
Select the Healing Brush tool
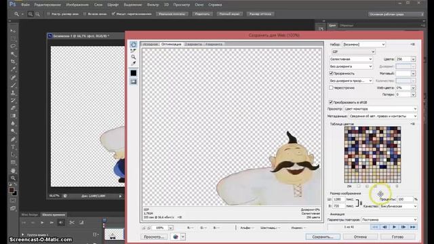[x=13, y=77]
